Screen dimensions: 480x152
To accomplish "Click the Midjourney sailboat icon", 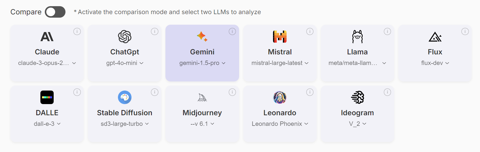I will coord(202,97).
